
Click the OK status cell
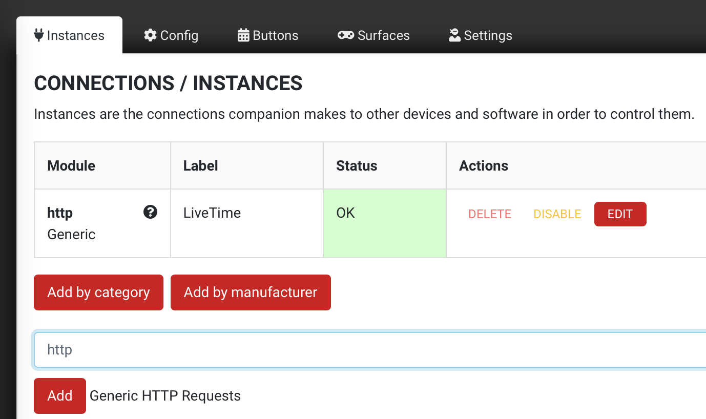(385, 223)
